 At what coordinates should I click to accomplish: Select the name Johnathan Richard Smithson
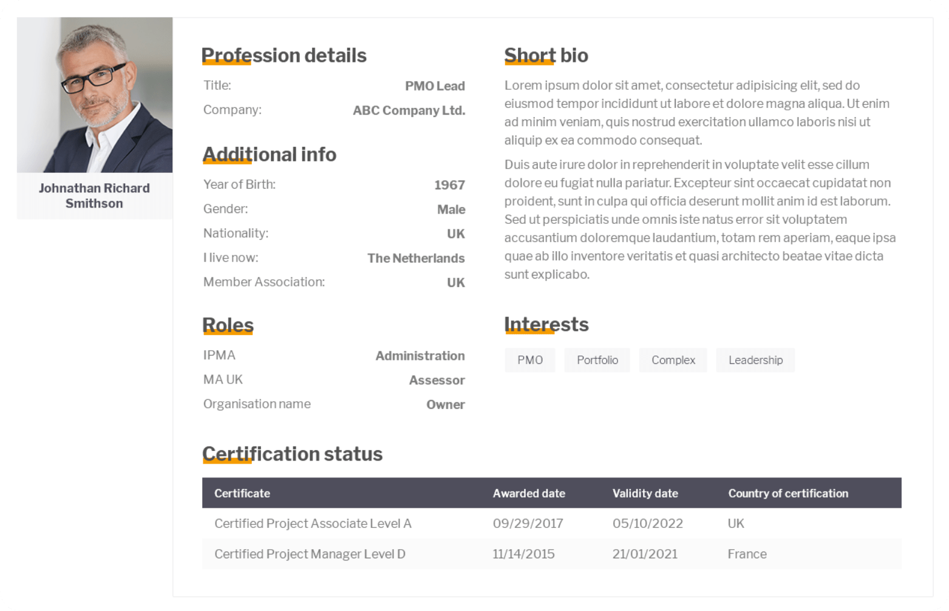pos(94,195)
